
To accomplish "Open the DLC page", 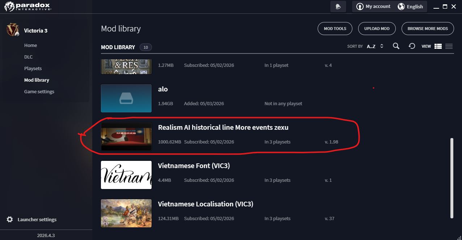I will pos(28,57).
